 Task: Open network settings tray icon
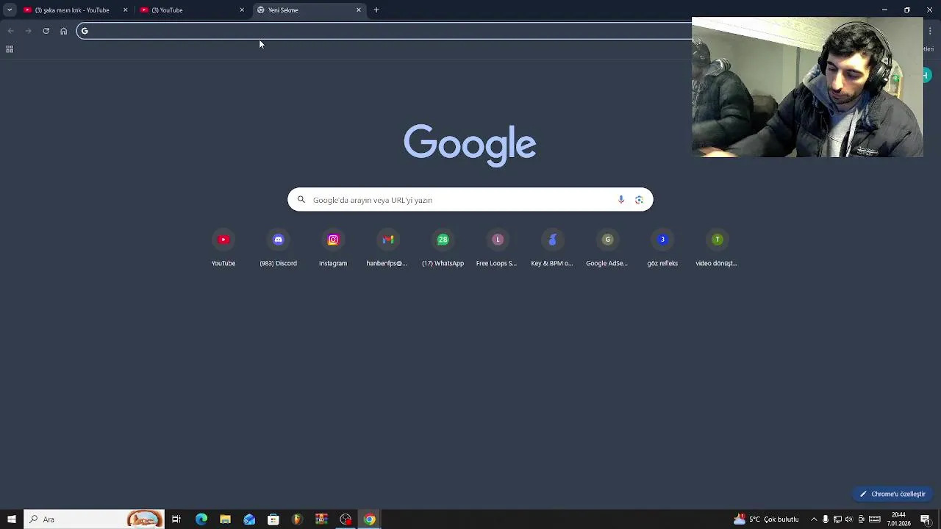click(x=837, y=519)
